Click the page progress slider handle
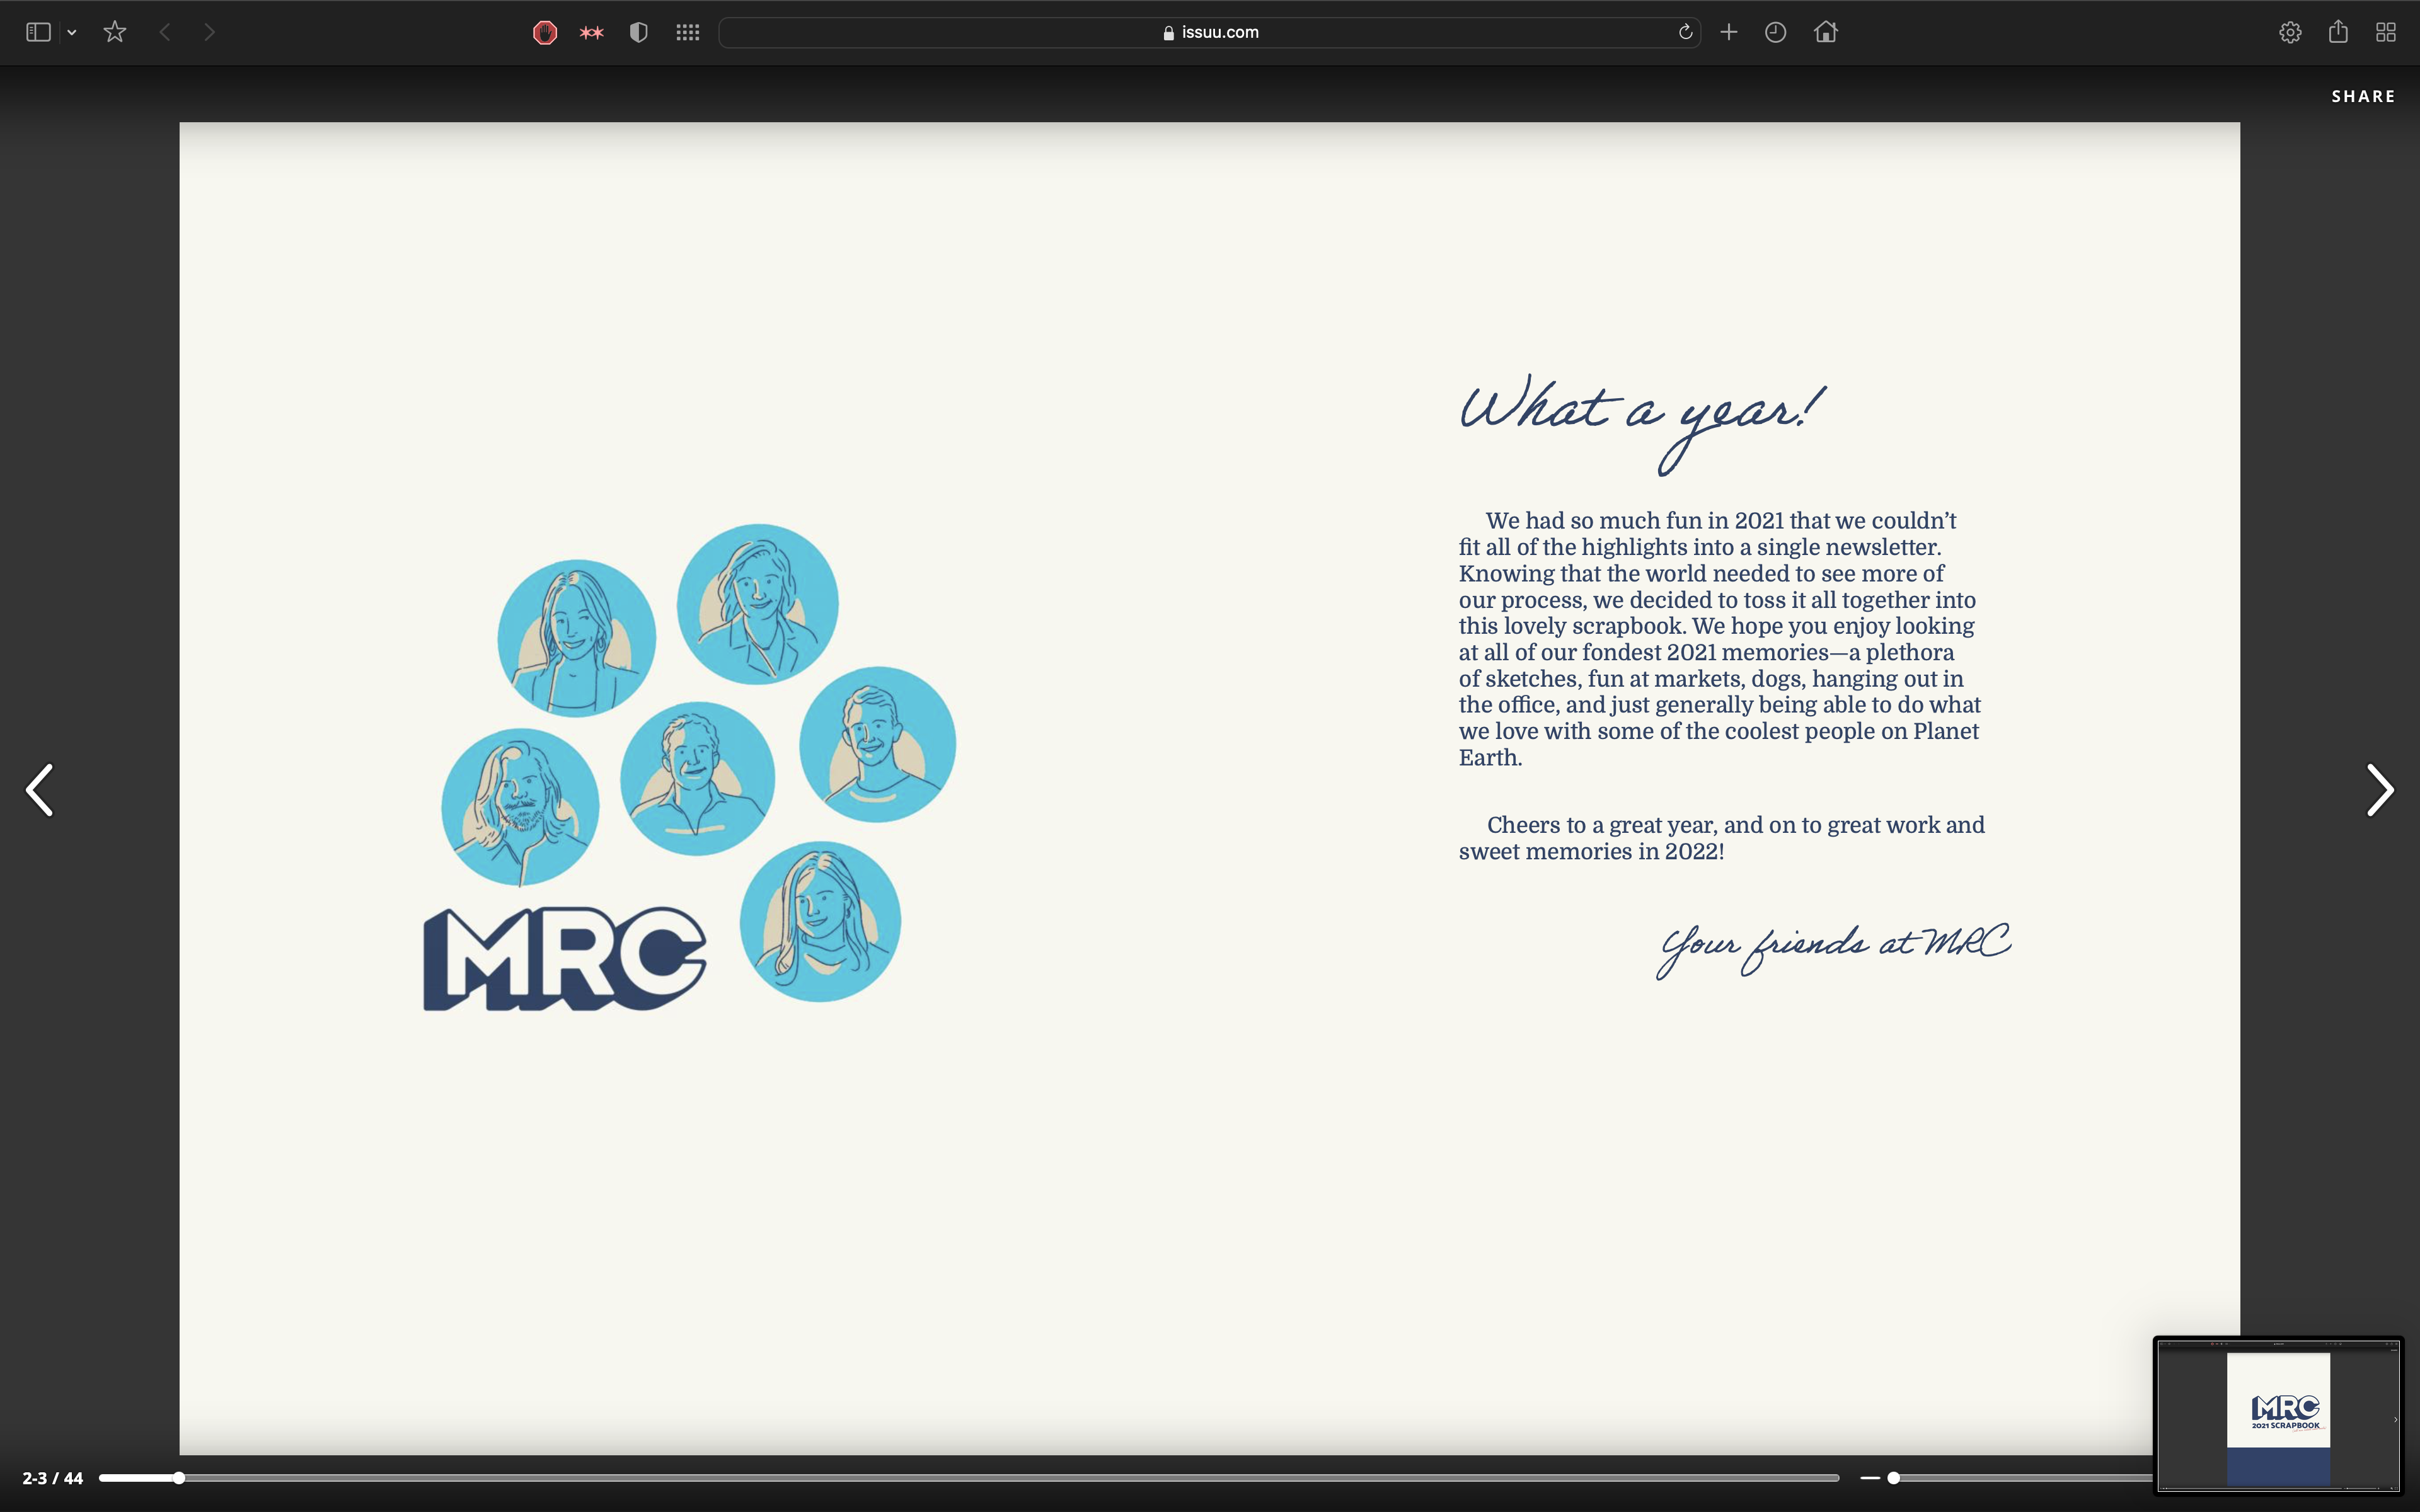Image resolution: width=2420 pixels, height=1512 pixels. (179, 1477)
